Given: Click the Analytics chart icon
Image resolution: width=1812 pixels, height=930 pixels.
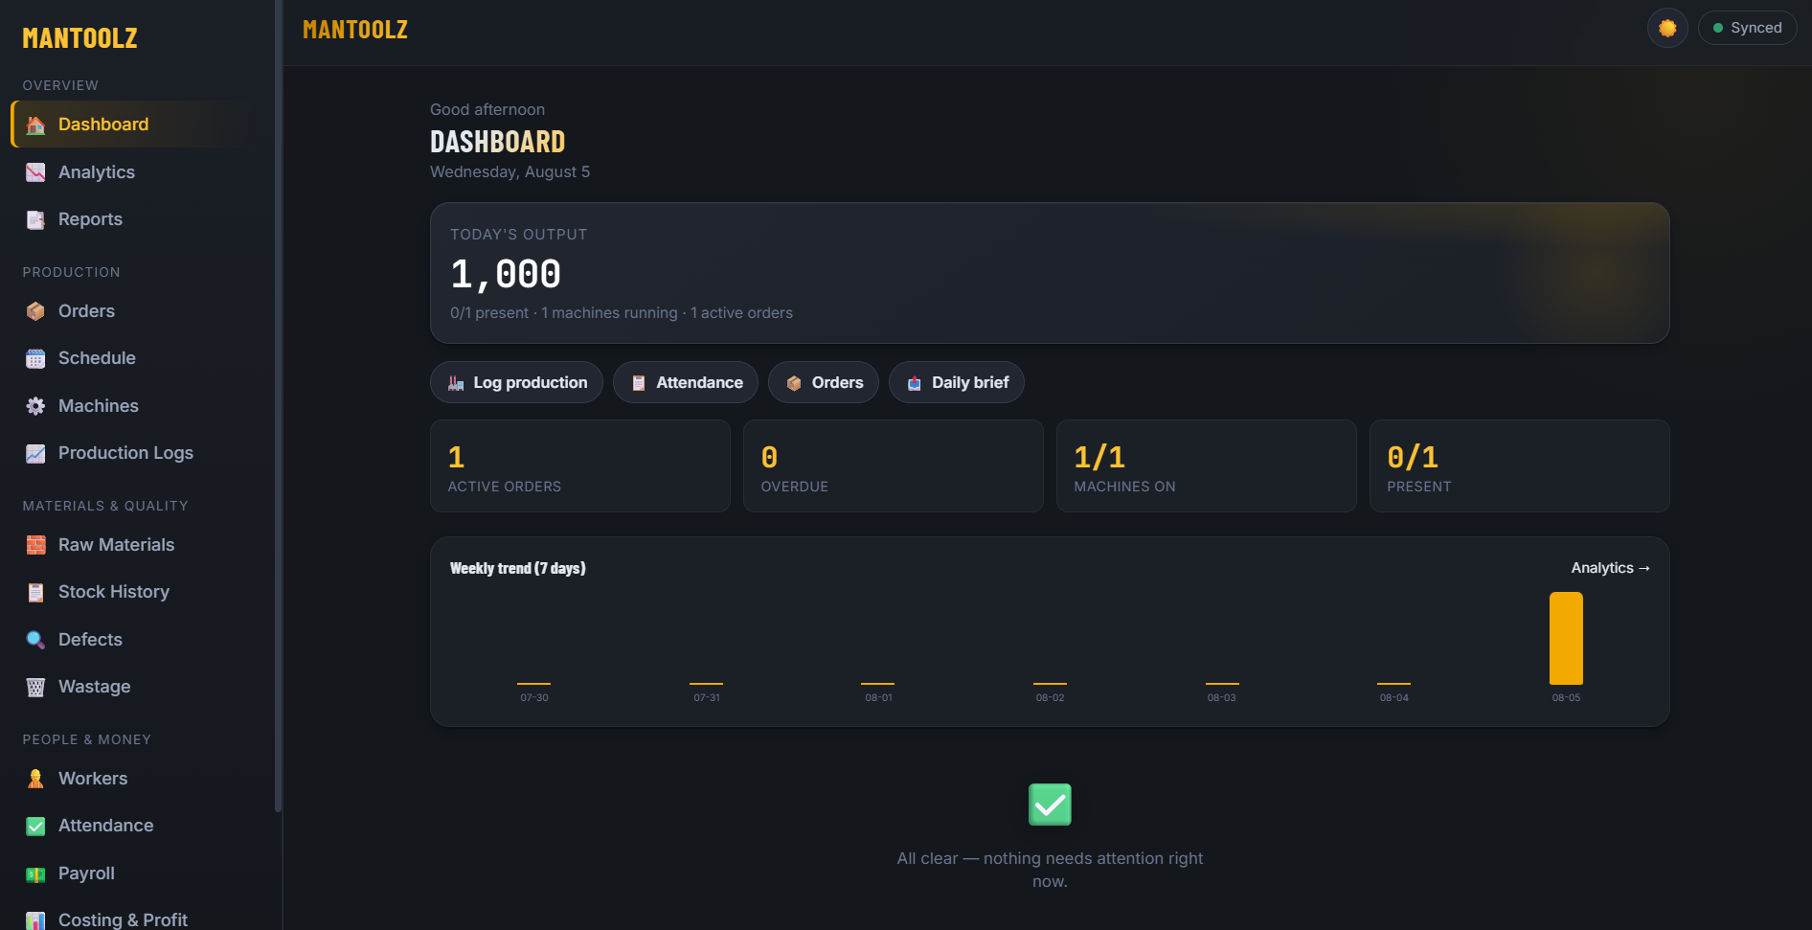Looking at the screenshot, I should click(35, 172).
